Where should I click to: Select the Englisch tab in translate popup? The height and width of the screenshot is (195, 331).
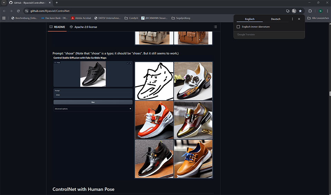tap(250, 19)
